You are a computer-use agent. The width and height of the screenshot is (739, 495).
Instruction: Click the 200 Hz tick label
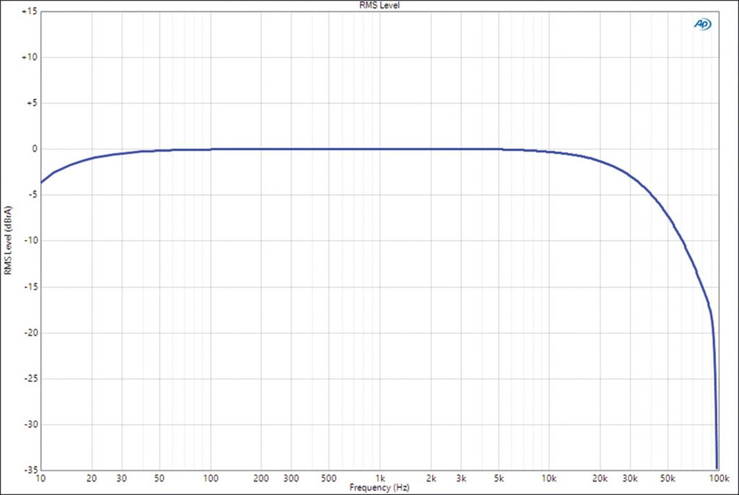coord(261,478)
